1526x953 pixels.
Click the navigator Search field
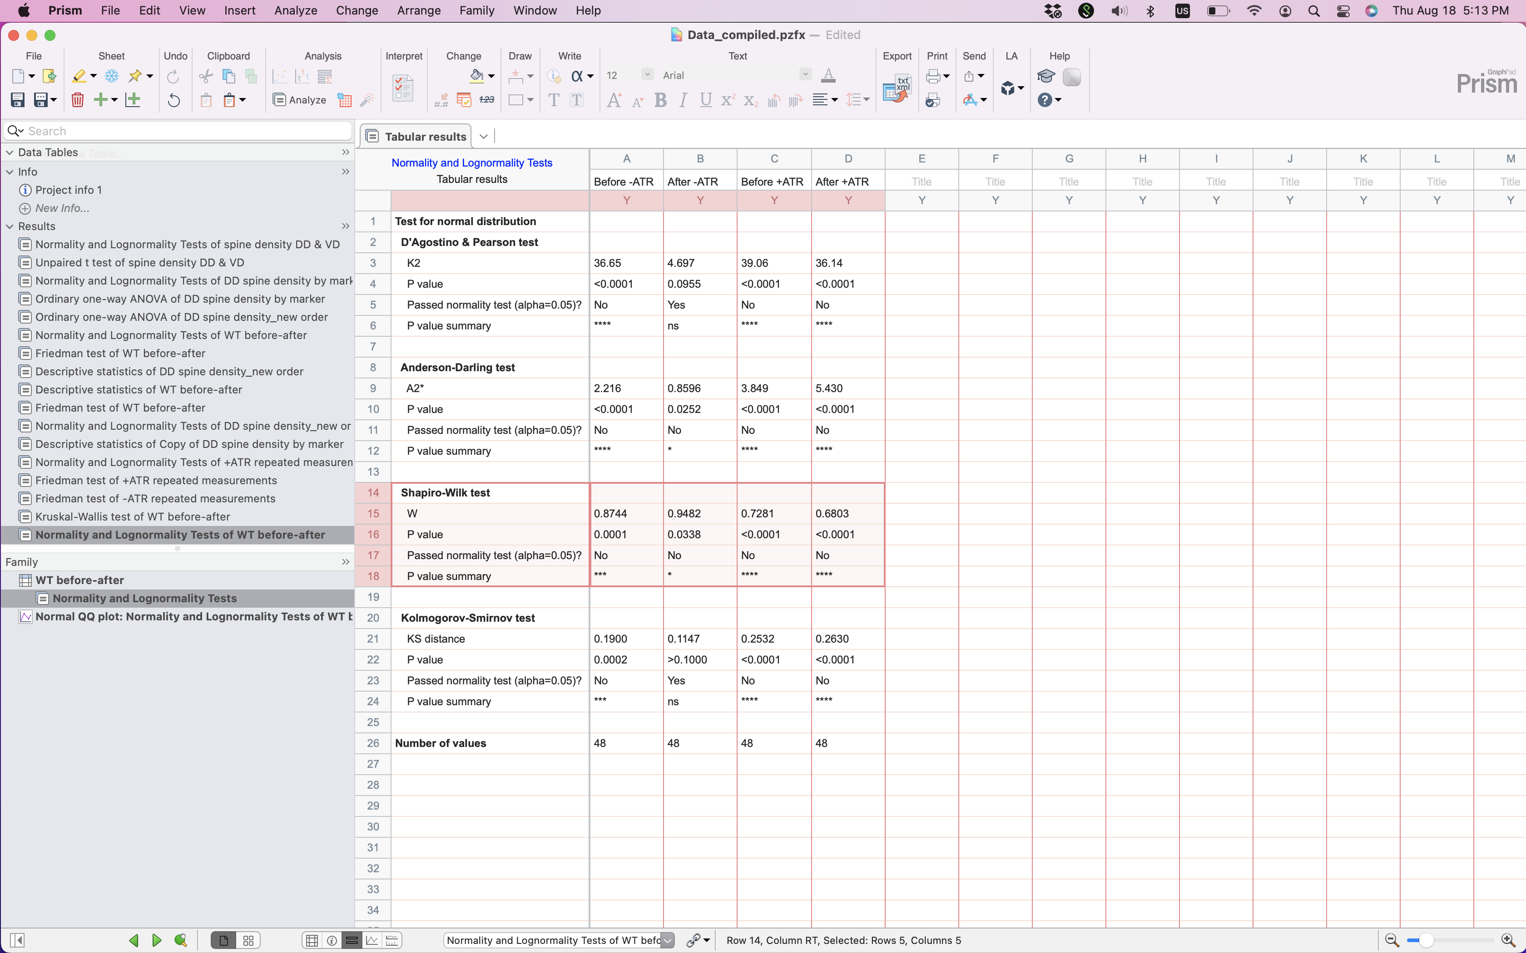click(x=183, y=131)
